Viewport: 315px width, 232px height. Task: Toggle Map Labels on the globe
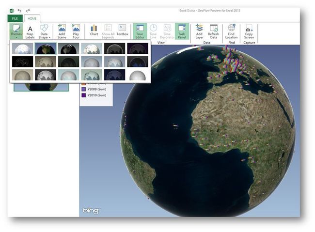click(30, 32)
